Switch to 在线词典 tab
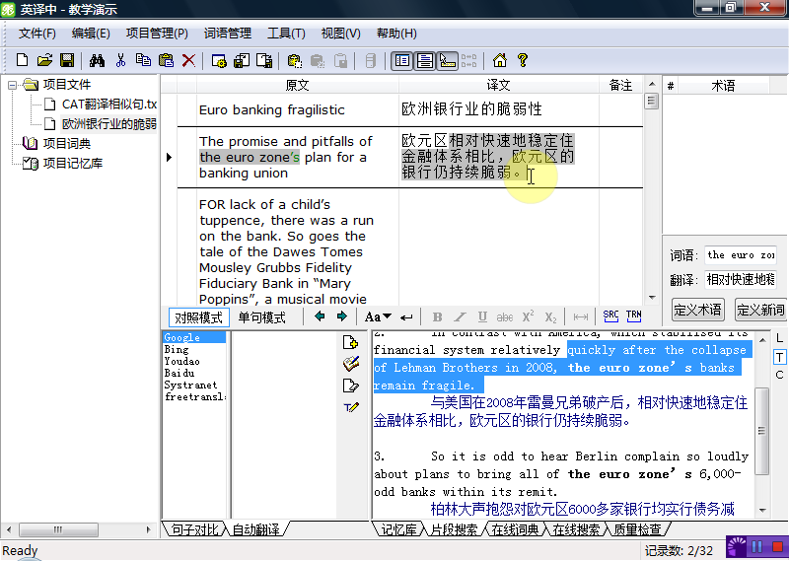 pos(515,529)
